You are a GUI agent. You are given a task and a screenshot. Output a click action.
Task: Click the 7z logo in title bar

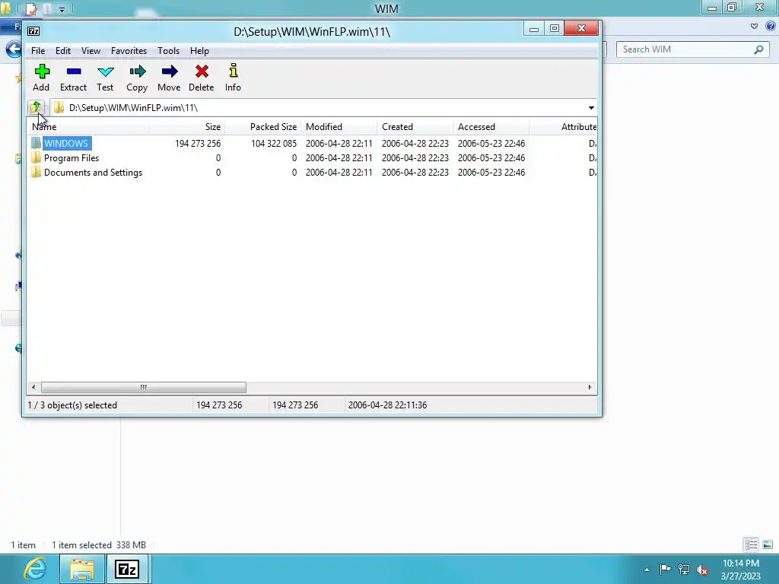pos(33,31)
